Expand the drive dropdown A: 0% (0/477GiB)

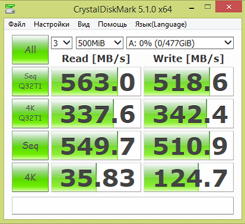[180, 43]
